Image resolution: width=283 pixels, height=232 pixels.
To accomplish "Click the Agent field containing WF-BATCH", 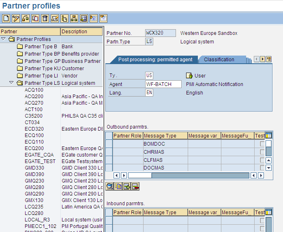I will pos(163,84).
